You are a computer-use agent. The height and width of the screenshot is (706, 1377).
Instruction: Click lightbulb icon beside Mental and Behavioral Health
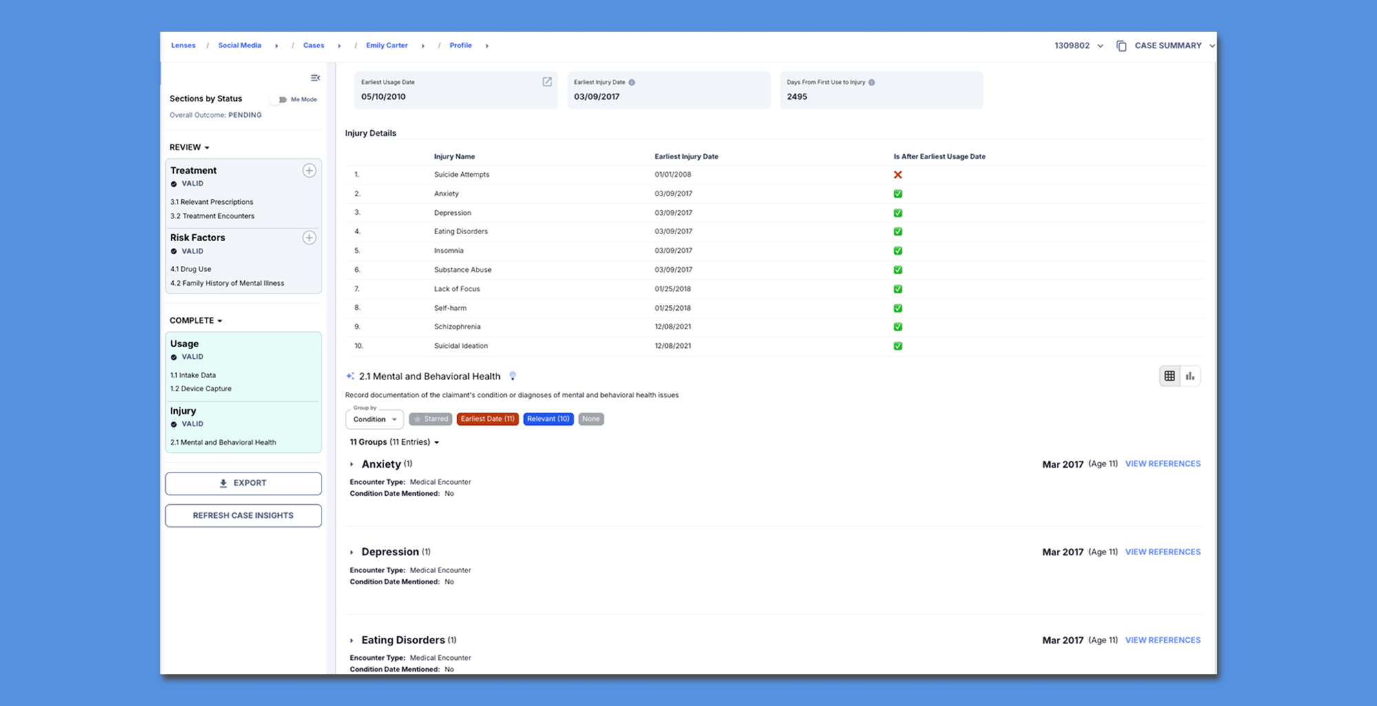point(512,376)
